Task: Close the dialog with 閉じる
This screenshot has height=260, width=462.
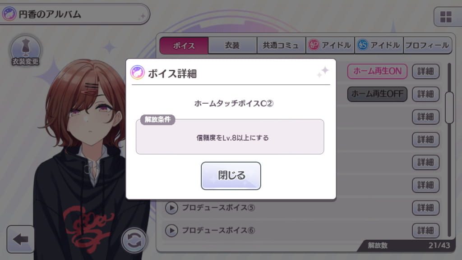Action: point(231,176)
